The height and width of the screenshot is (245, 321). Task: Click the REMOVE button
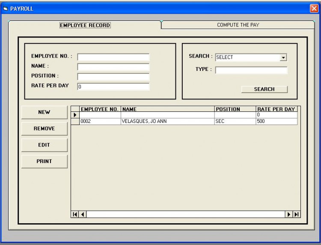pyautogui.click(x=44, y=128)
